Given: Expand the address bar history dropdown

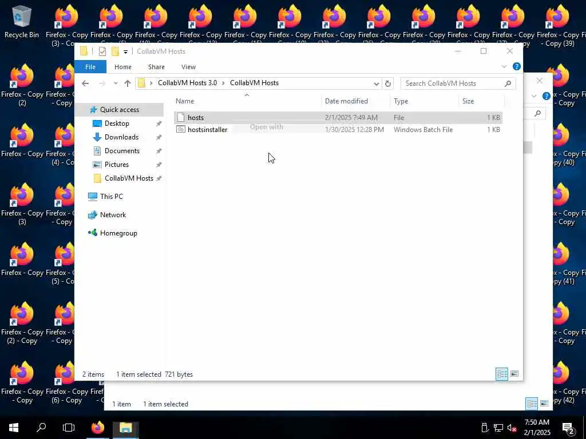Looking at the screenshot, I should tap(377, 83).
